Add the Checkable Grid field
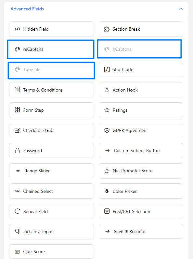Viewport: 193px width, 259px height. pos(51,130)
